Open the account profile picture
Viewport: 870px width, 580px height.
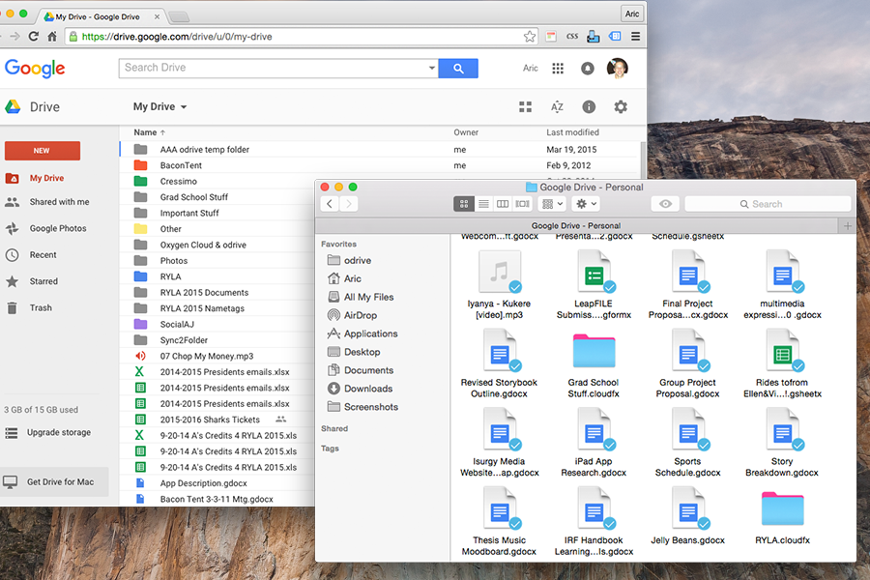pyautogui.click(x=618, y=69)
